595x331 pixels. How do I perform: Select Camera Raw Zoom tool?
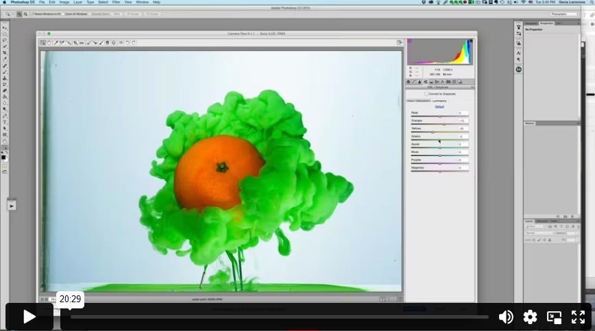pos(42,42)
